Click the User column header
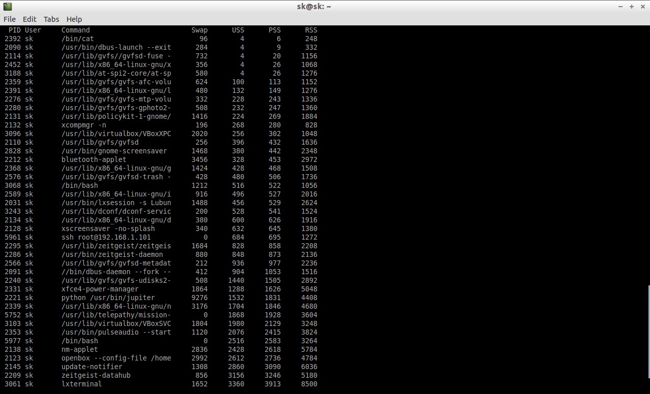 point(33,30)
